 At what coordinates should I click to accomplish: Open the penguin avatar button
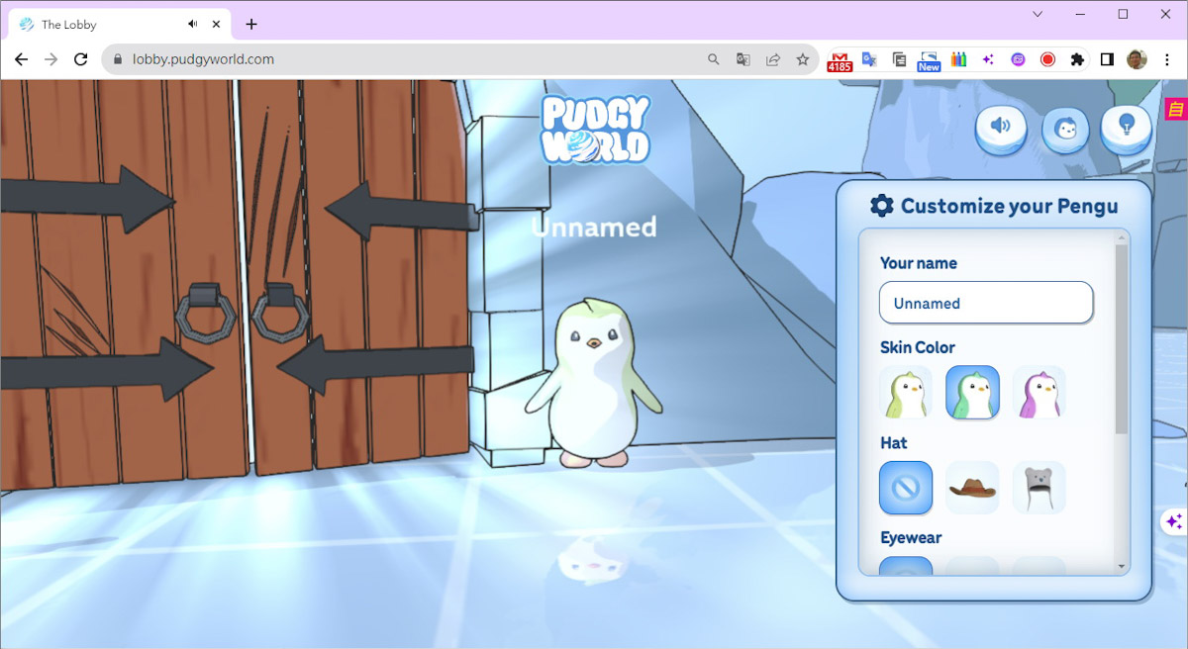click(1066, 128)
